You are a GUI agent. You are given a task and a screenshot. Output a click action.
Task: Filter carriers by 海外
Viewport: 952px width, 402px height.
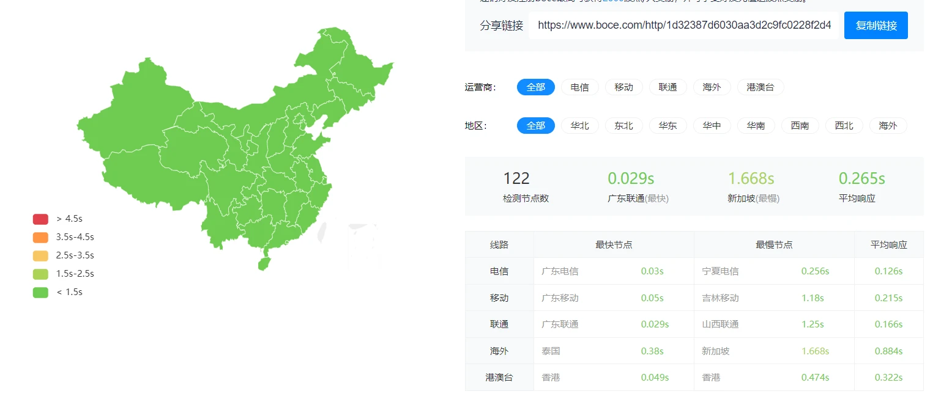(712, 87)
